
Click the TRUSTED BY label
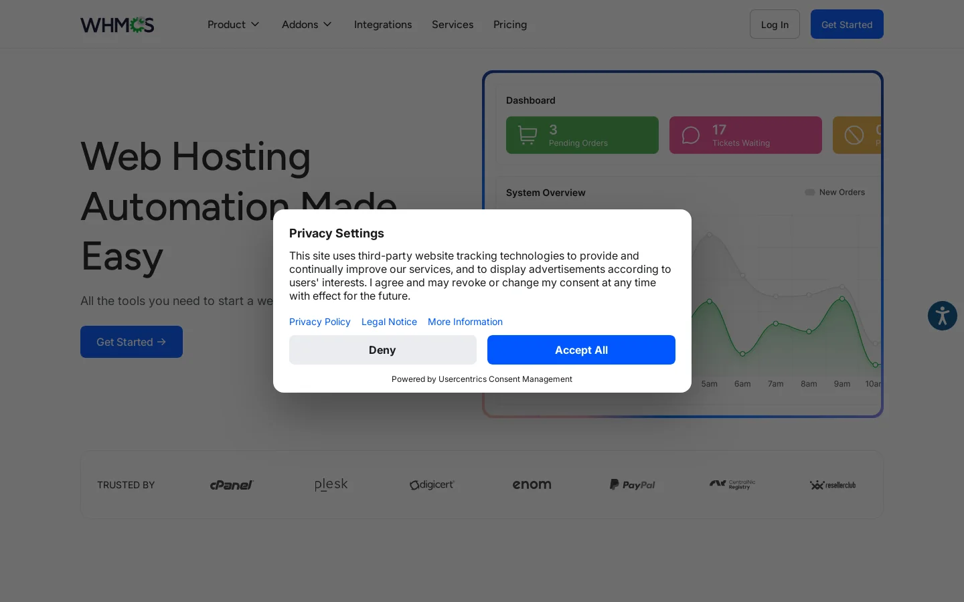click(126, 485)
